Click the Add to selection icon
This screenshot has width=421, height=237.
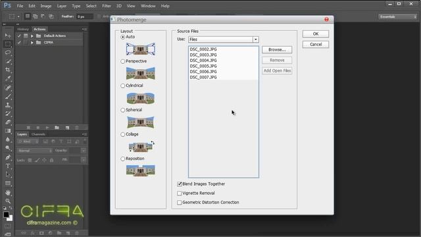click(x=35, y=16)
